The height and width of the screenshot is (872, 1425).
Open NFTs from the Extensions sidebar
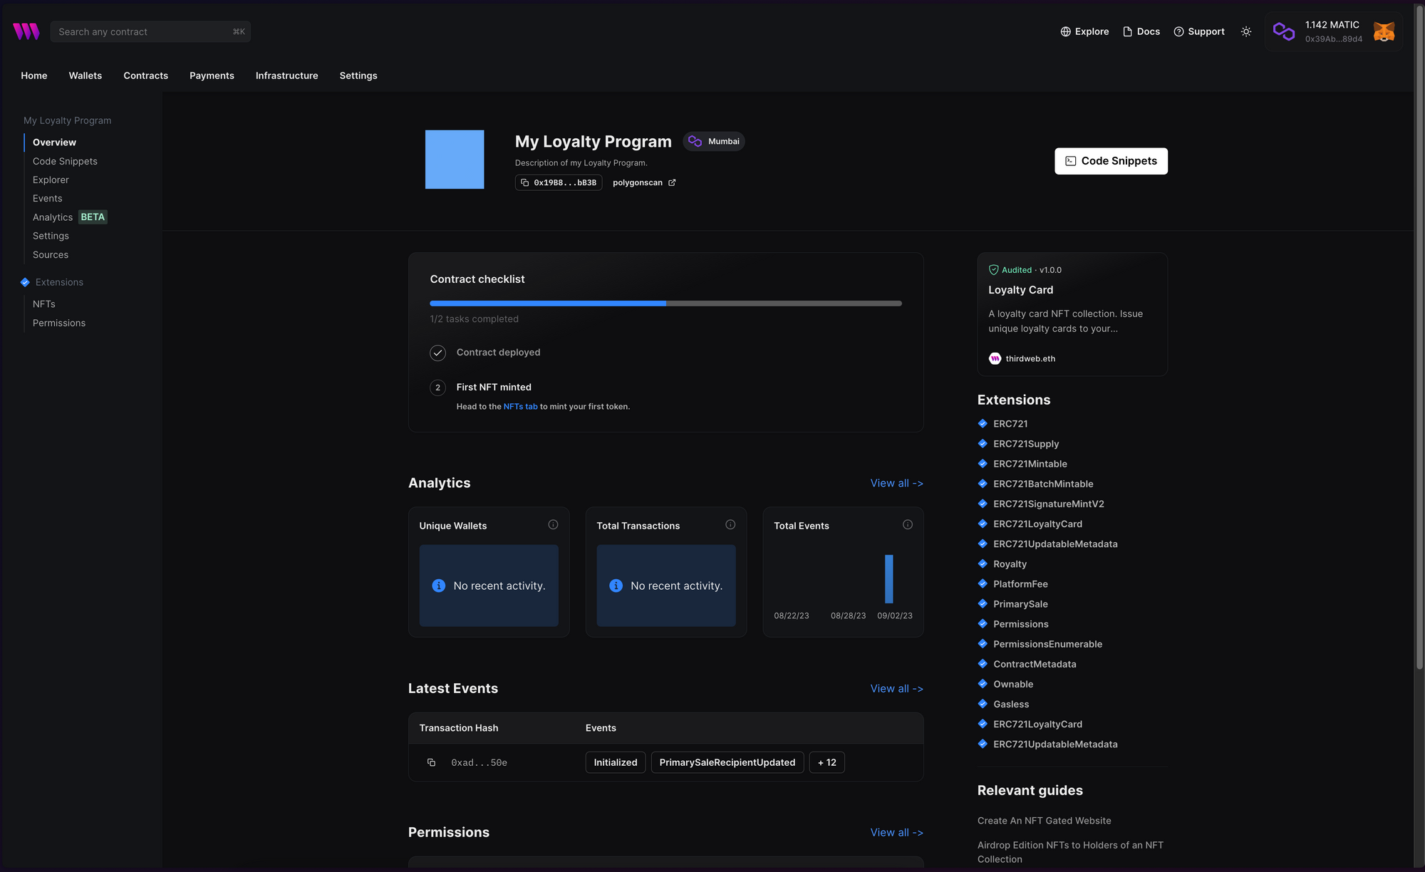pos(43,303)
